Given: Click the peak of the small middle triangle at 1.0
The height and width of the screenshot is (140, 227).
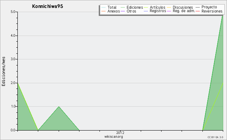Looking at the screenshot, I should click(59, 107).
